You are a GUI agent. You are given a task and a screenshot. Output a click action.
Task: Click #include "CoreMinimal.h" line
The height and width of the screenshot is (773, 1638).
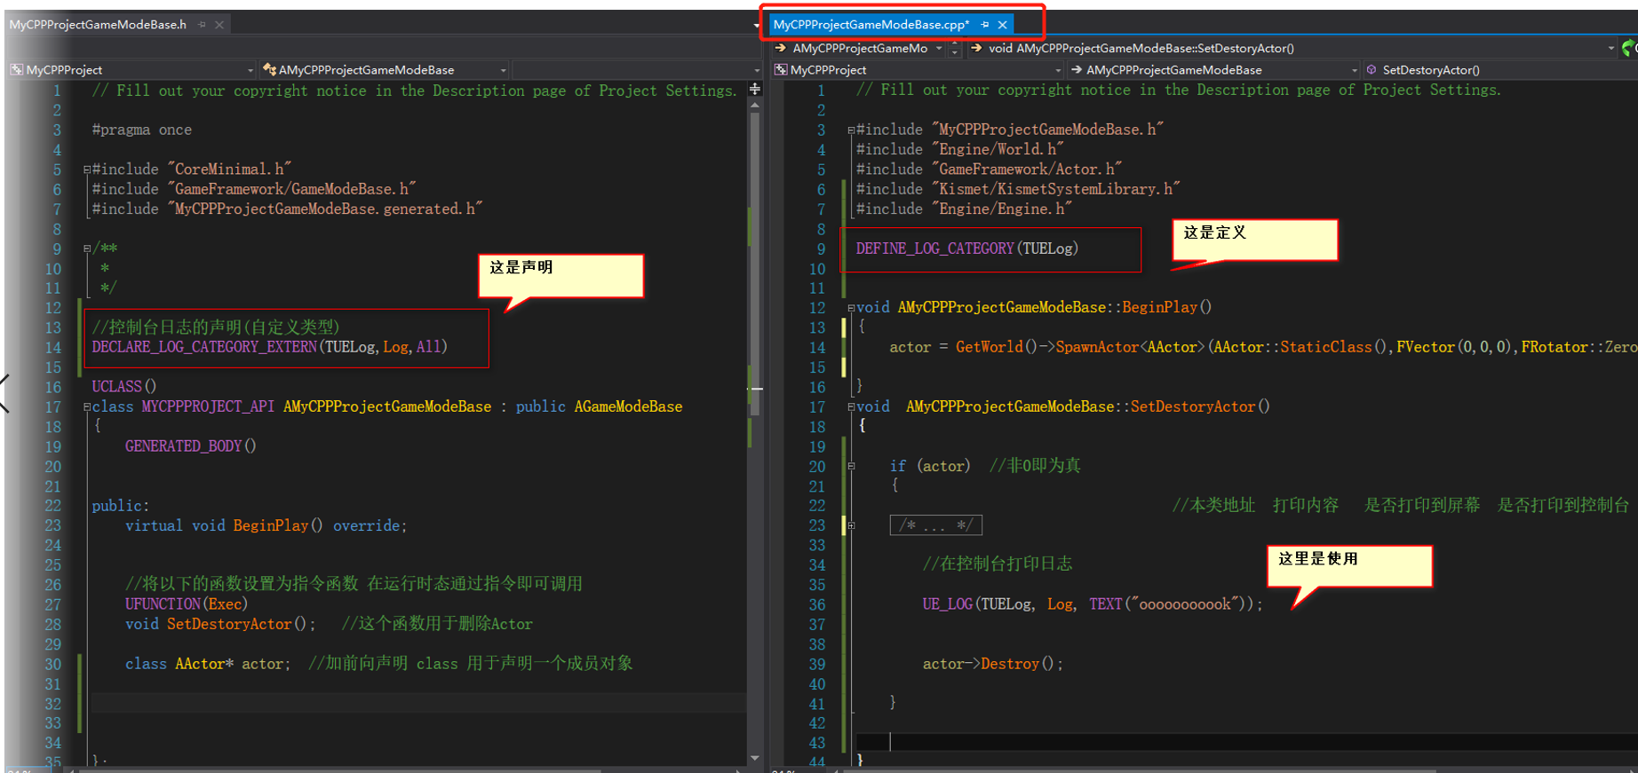pos(191,169)
